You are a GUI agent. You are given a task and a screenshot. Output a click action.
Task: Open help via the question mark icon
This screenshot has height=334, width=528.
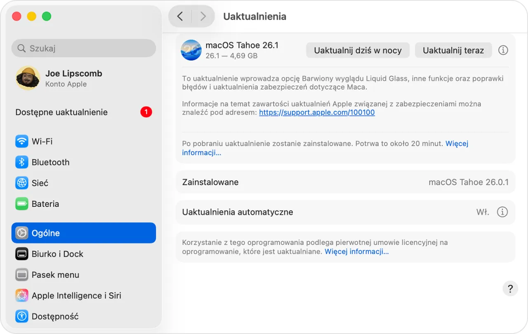tap(510, 288)
